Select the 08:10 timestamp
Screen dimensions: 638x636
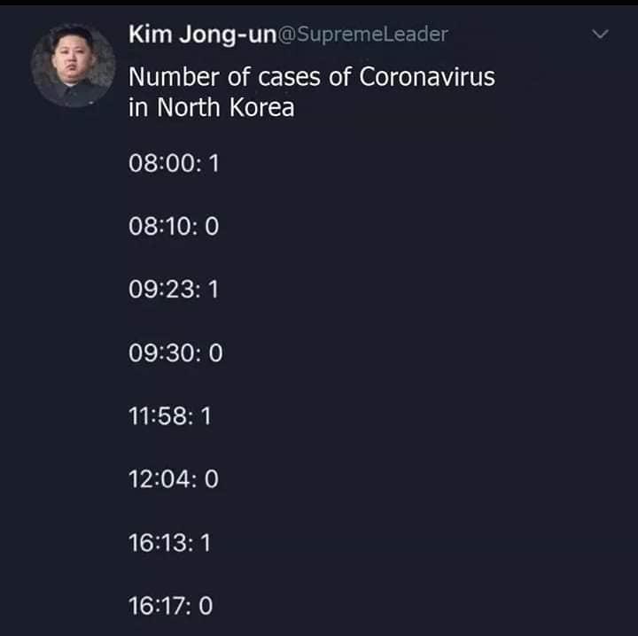pyautogui.click(x=161, y=228)
